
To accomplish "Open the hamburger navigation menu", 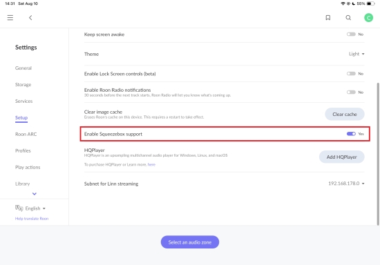I will pyautogui.click(x=10, y=18).
